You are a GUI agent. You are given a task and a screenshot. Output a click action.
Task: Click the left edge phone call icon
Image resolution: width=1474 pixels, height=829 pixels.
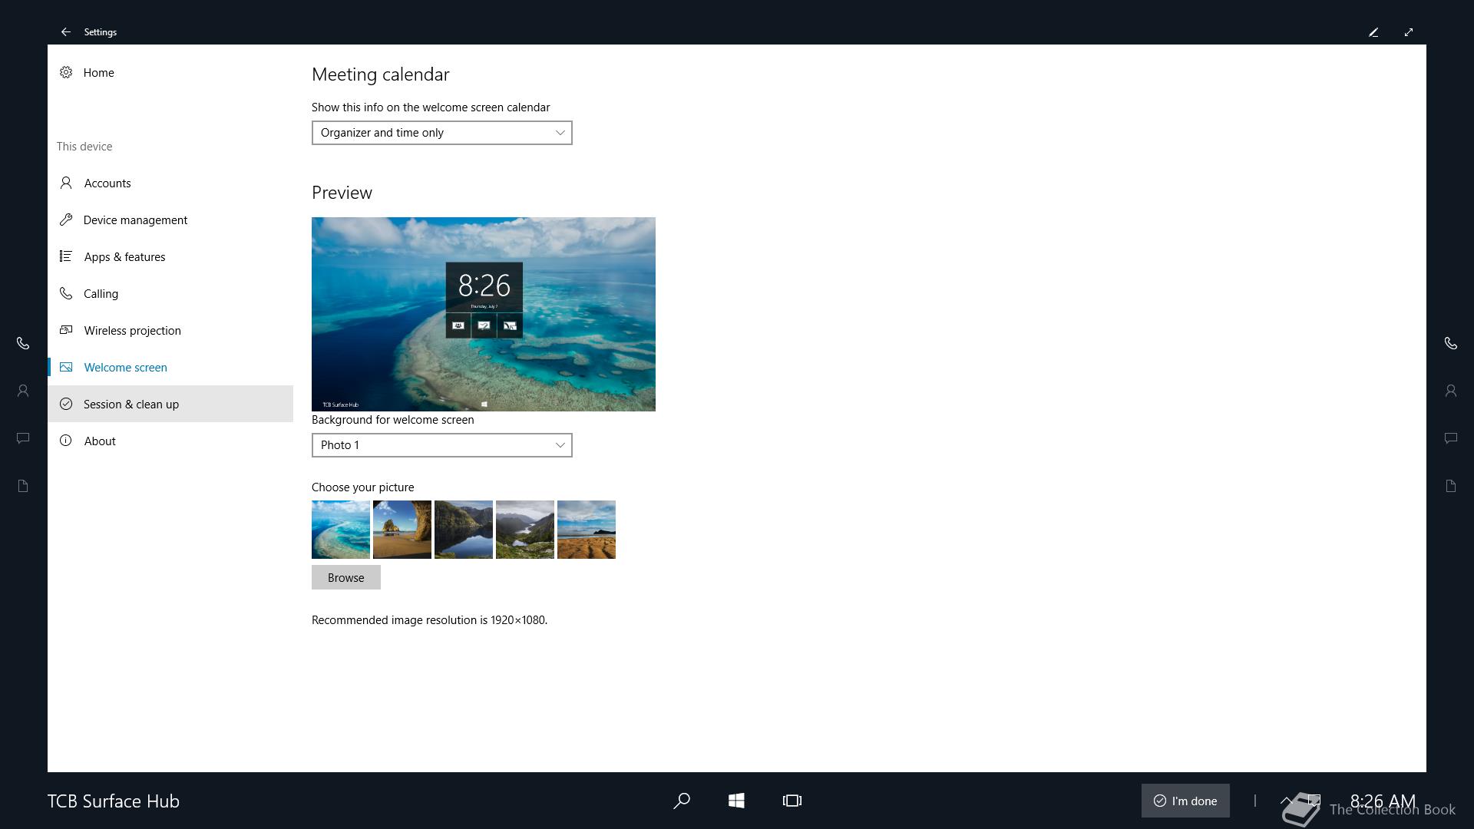click(x=23, y=343)
